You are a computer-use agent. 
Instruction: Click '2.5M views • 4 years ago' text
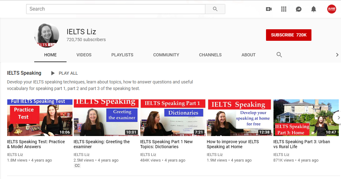tap(96, 160)
